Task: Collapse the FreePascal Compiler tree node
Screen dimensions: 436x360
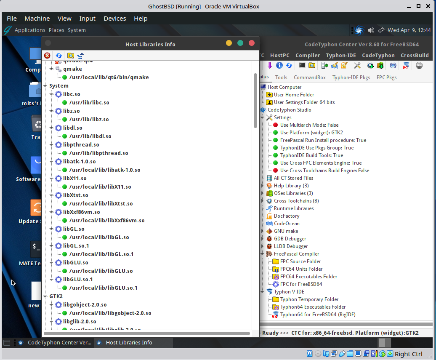Action: click(263, 254)
